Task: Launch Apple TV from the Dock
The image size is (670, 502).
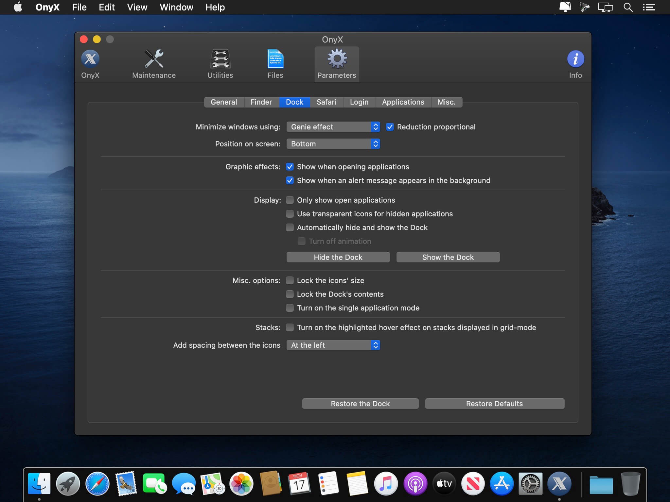Action: (x=444, y=483)
